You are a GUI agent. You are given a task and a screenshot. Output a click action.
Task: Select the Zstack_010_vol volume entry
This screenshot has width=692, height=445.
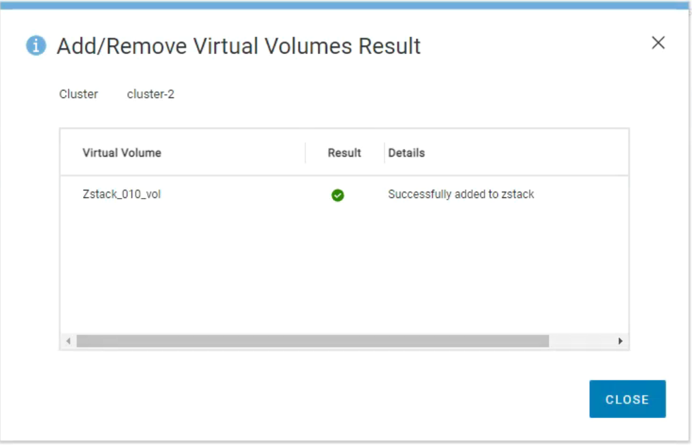(122, 194)
